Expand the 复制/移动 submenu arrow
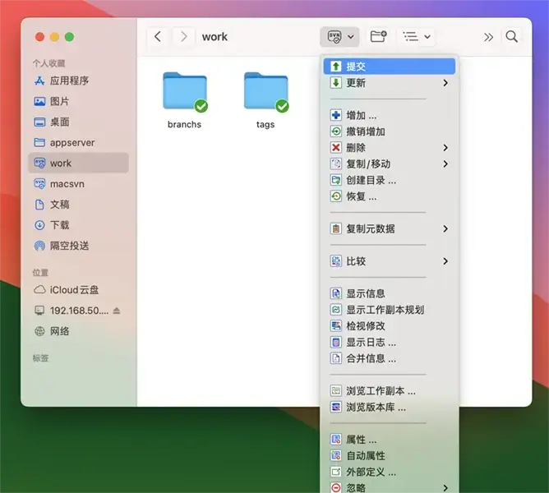The height and width of the screenshot is (493, 549). [445, 164]
